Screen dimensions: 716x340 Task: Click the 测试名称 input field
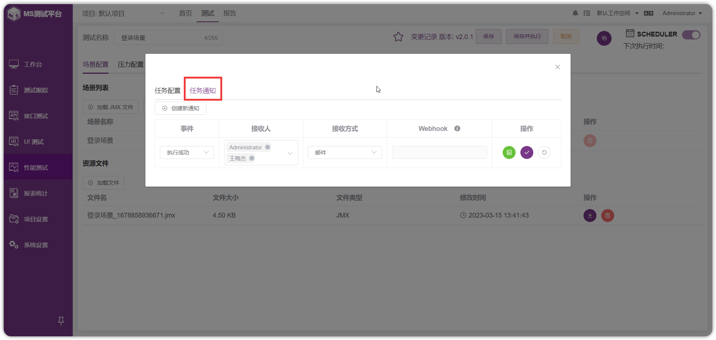click(x=168, y=38)
